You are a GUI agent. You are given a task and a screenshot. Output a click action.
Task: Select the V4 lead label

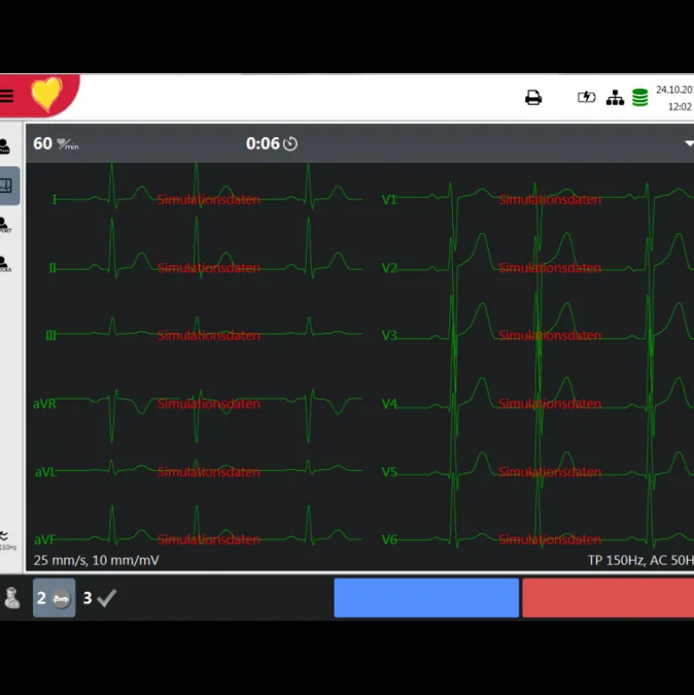coord(389,404)
